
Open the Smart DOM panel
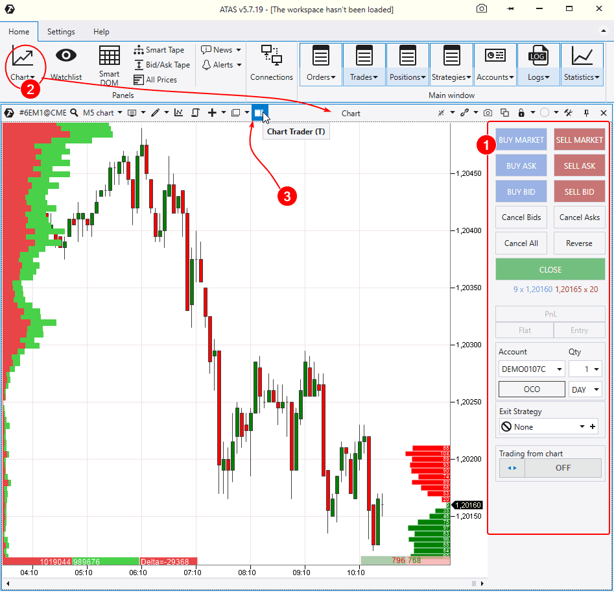point(109,65)
